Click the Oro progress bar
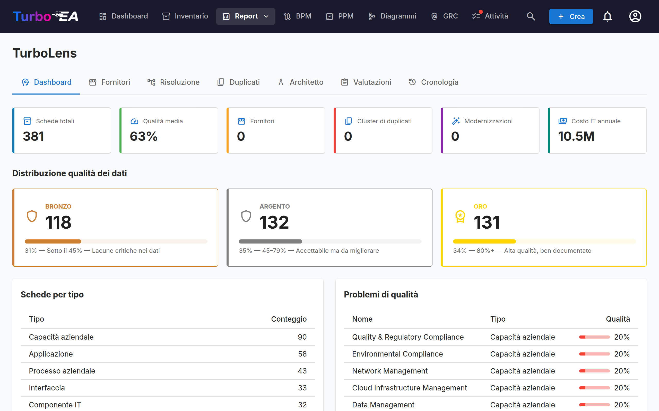 (544, 241)
